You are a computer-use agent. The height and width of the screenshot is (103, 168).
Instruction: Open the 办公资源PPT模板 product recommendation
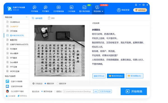point(17,91)
